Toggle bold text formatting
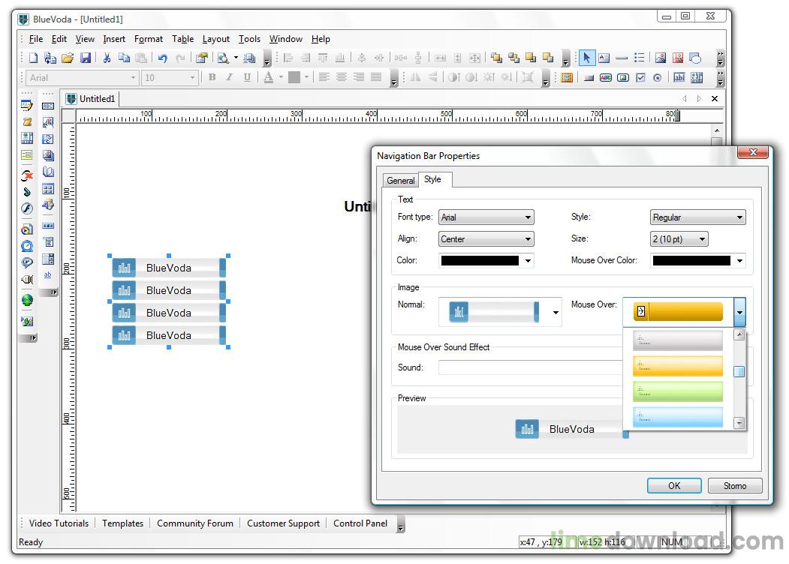This screenshot has height=564, width=789. [x=212, y=77]
